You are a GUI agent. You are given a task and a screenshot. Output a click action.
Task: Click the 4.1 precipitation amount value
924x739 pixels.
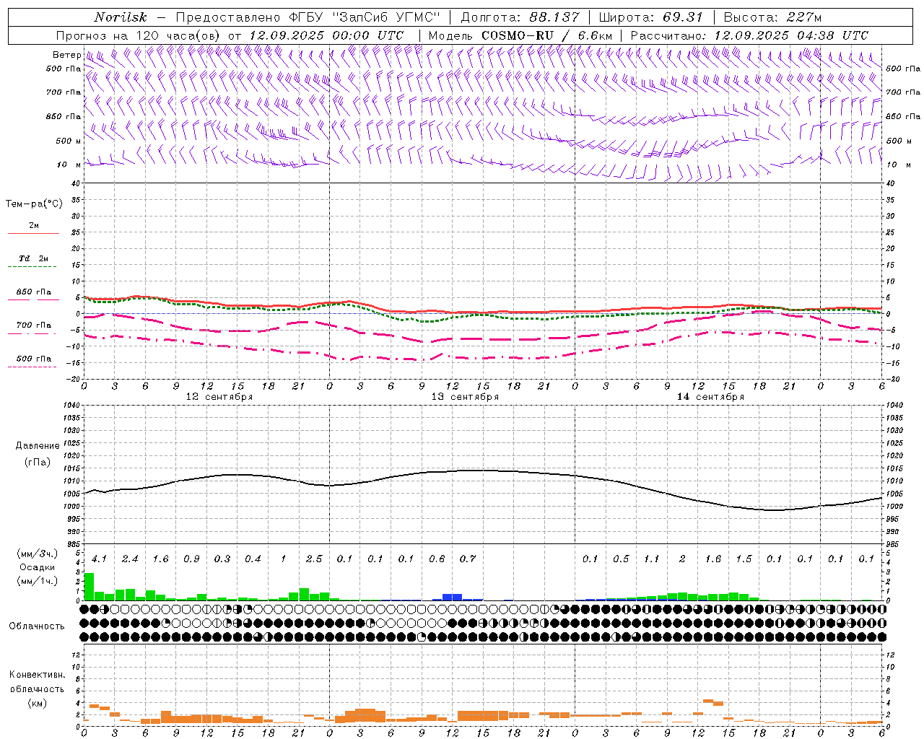click(99, 559)
